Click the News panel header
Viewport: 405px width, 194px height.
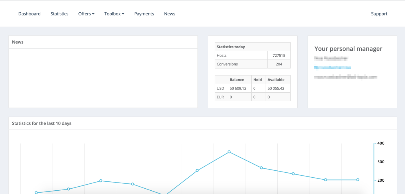tap(18, 42)
